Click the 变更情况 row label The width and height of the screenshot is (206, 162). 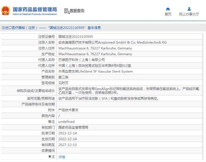(x=48, y=151)
